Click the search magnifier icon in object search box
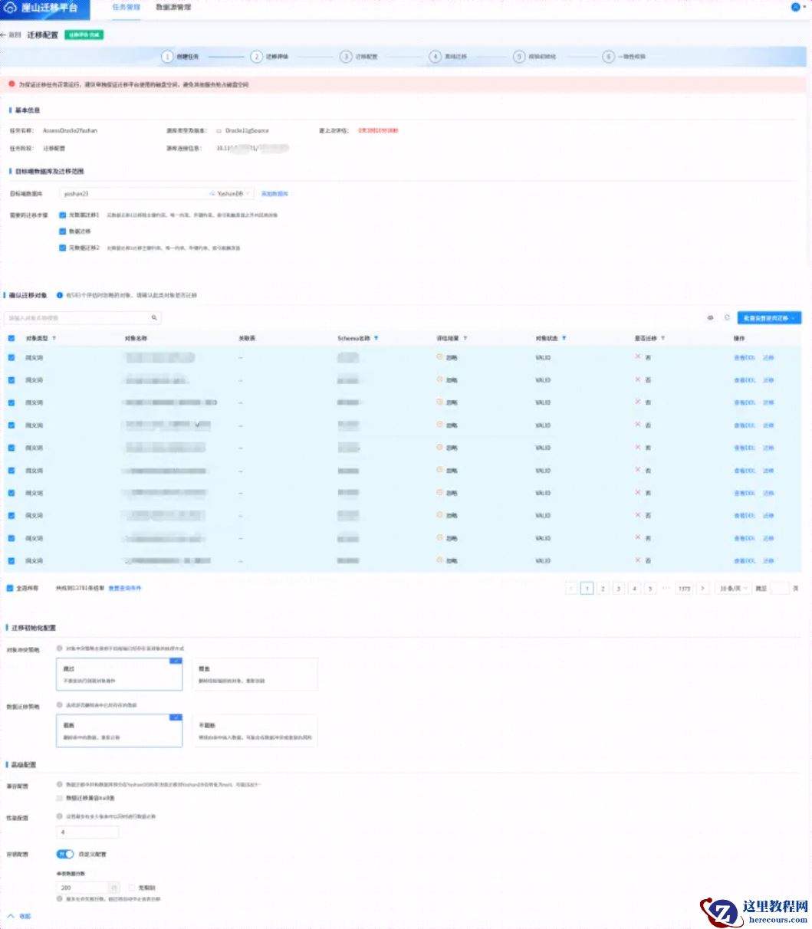This screenshot has width=812, height=929. (153, 317)
